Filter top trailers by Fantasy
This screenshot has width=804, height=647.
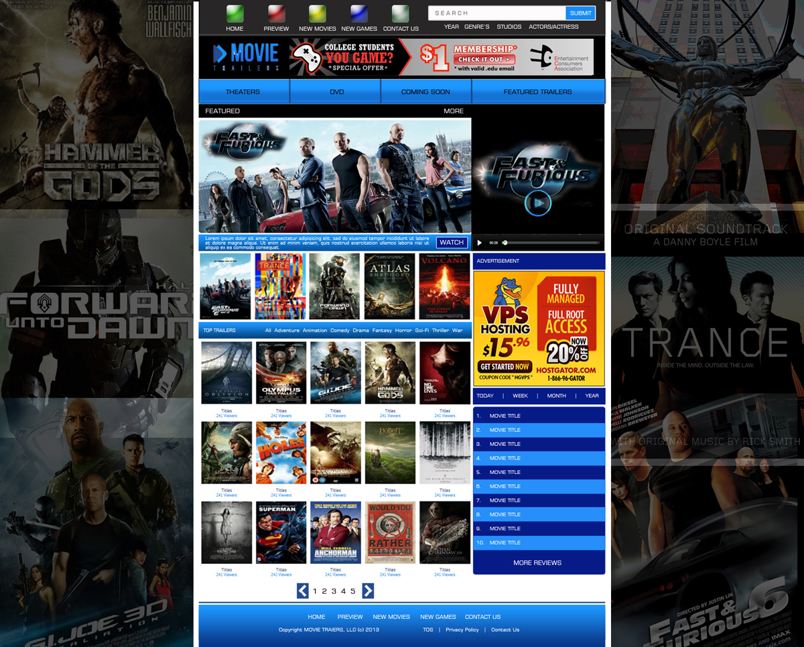point(382,331)
